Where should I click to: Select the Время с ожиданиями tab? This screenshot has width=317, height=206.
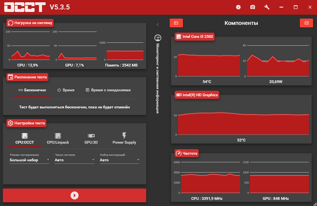(108, 90)
